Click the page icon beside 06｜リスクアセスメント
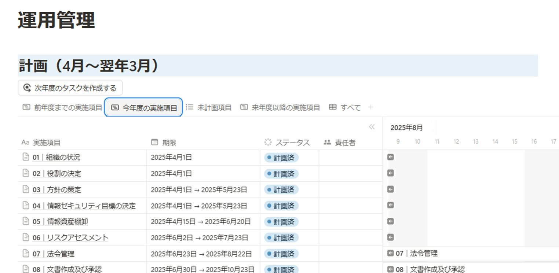The image size is (559, 273). click(x=26, y=237)
